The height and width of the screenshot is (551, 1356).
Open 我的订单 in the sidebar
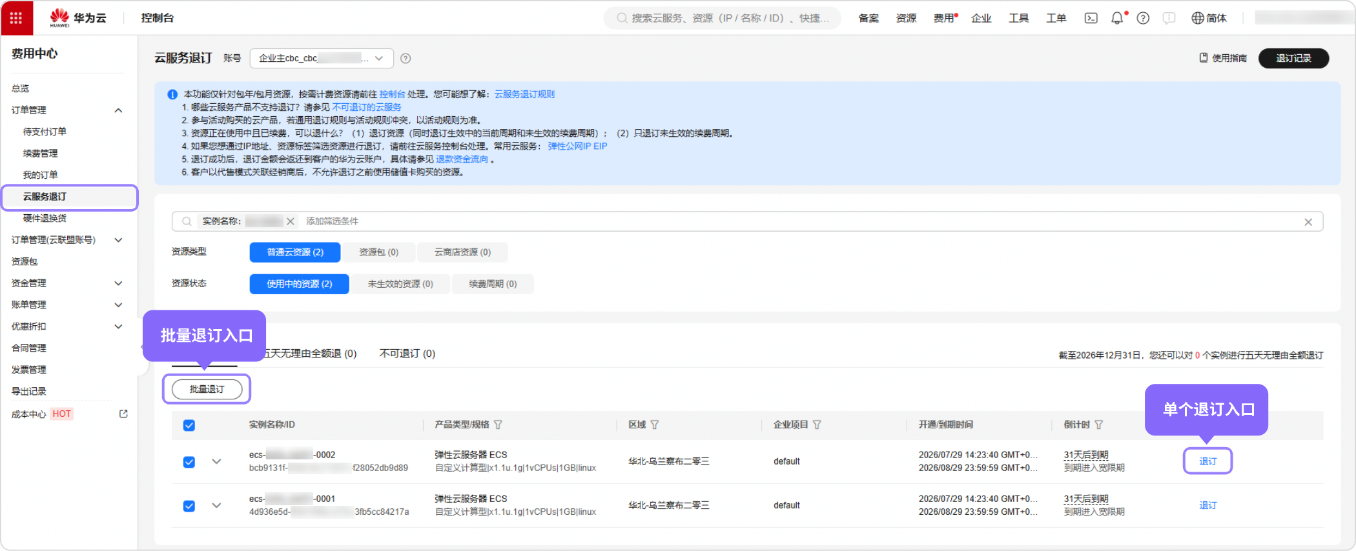pyautogui.click(x=40, y=175)
